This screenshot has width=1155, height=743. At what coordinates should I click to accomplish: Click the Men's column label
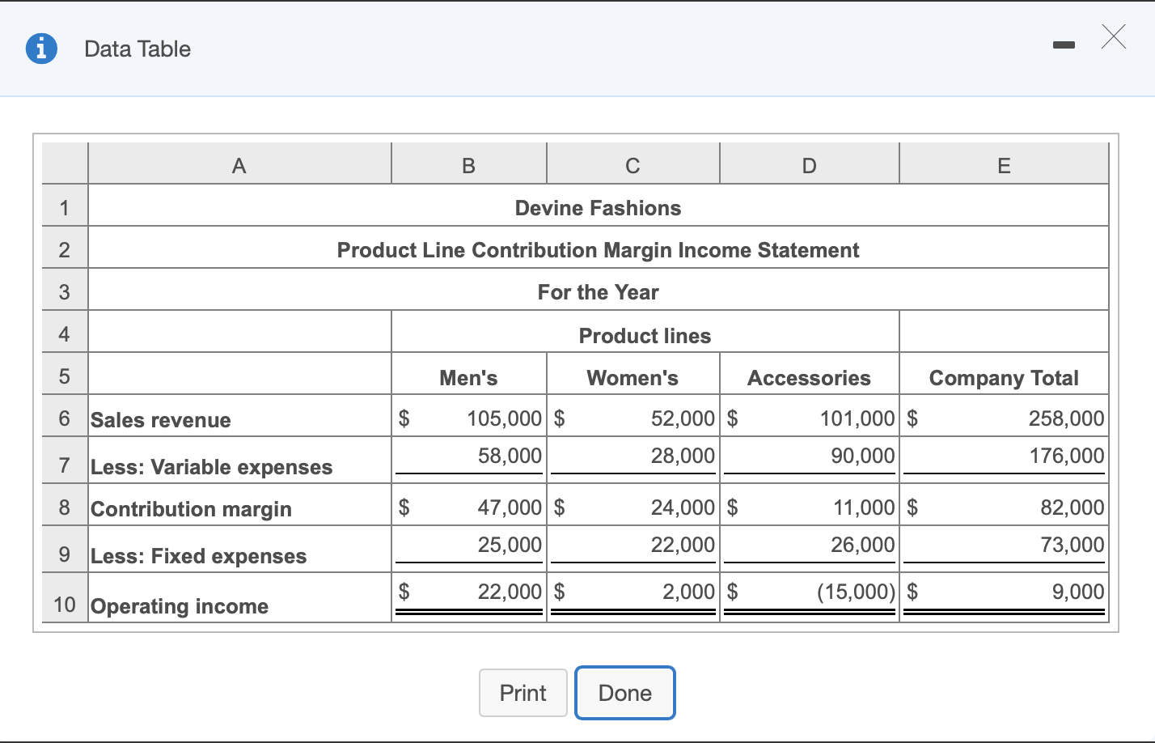click(x=469, y=378)
